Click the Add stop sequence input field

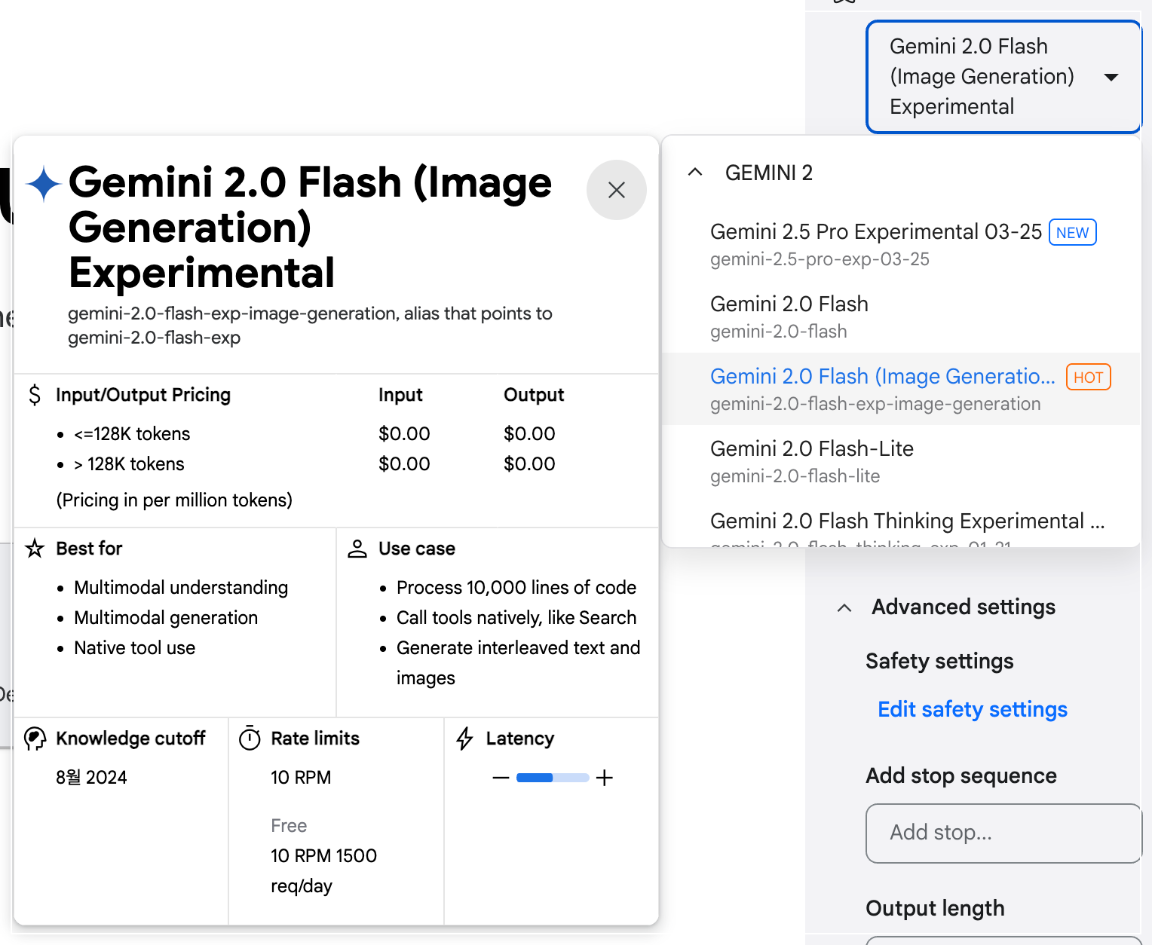click(x=1003, y=833)
